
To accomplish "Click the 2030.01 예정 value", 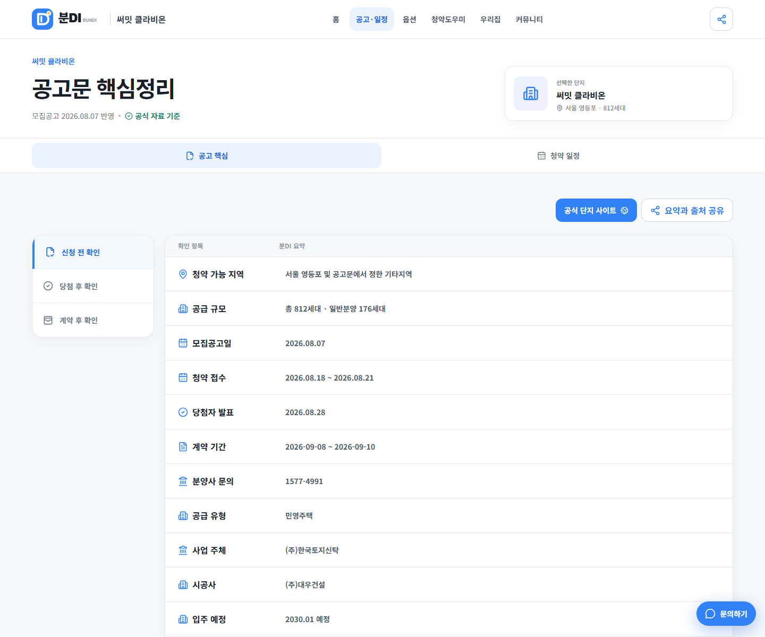I will point(308,619).
